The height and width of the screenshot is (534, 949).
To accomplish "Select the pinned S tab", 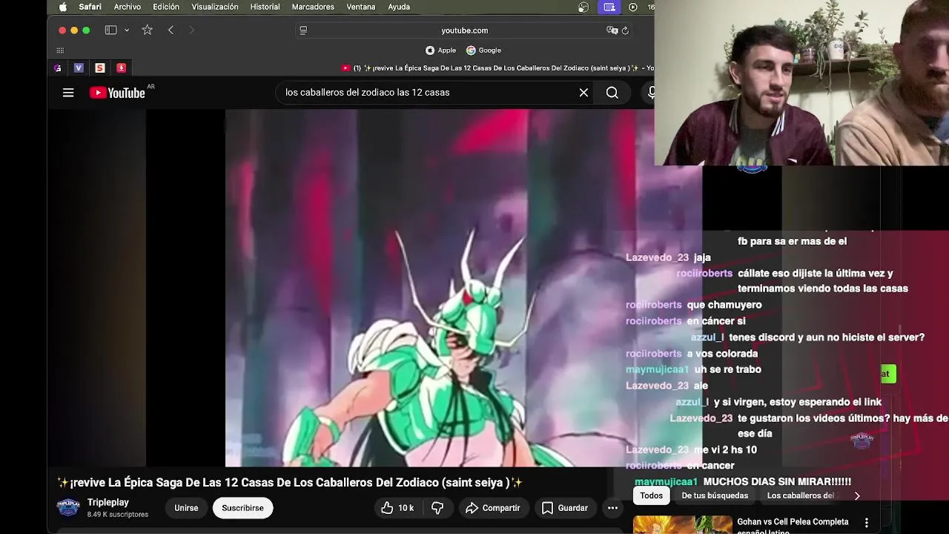I will 100,67.
